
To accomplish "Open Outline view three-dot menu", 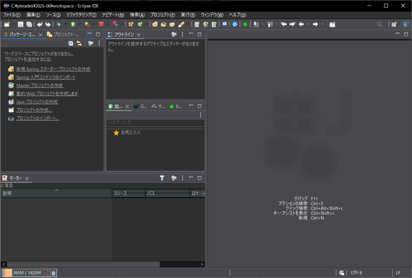I will click(x=182, y=34).
